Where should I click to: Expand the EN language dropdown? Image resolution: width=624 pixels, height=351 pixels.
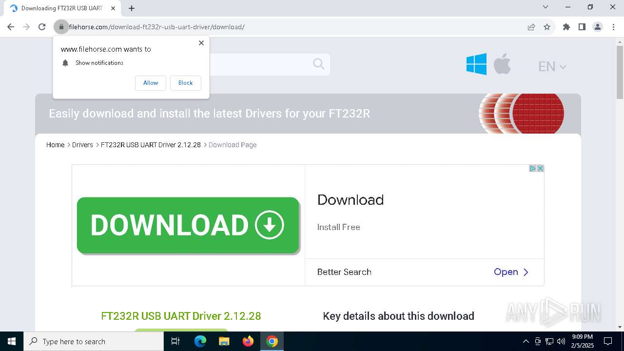click(x=552, y=66)
